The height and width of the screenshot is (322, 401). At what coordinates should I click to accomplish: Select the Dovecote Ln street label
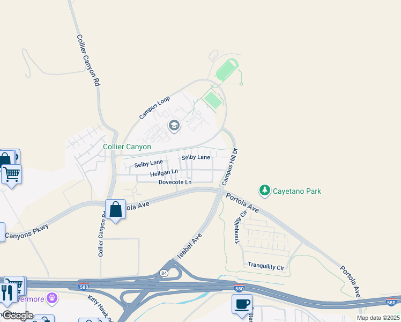click(x=175, y=182)
